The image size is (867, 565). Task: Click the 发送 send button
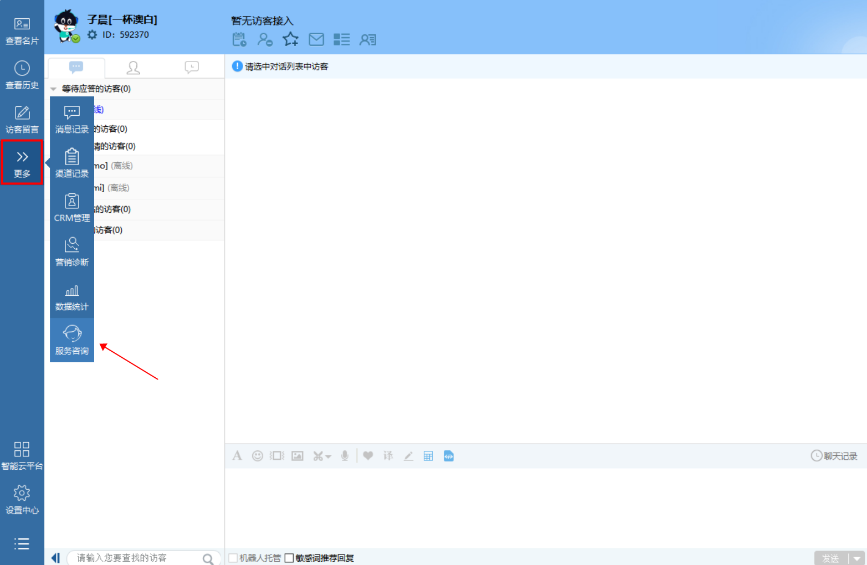(x=830, y=558)
